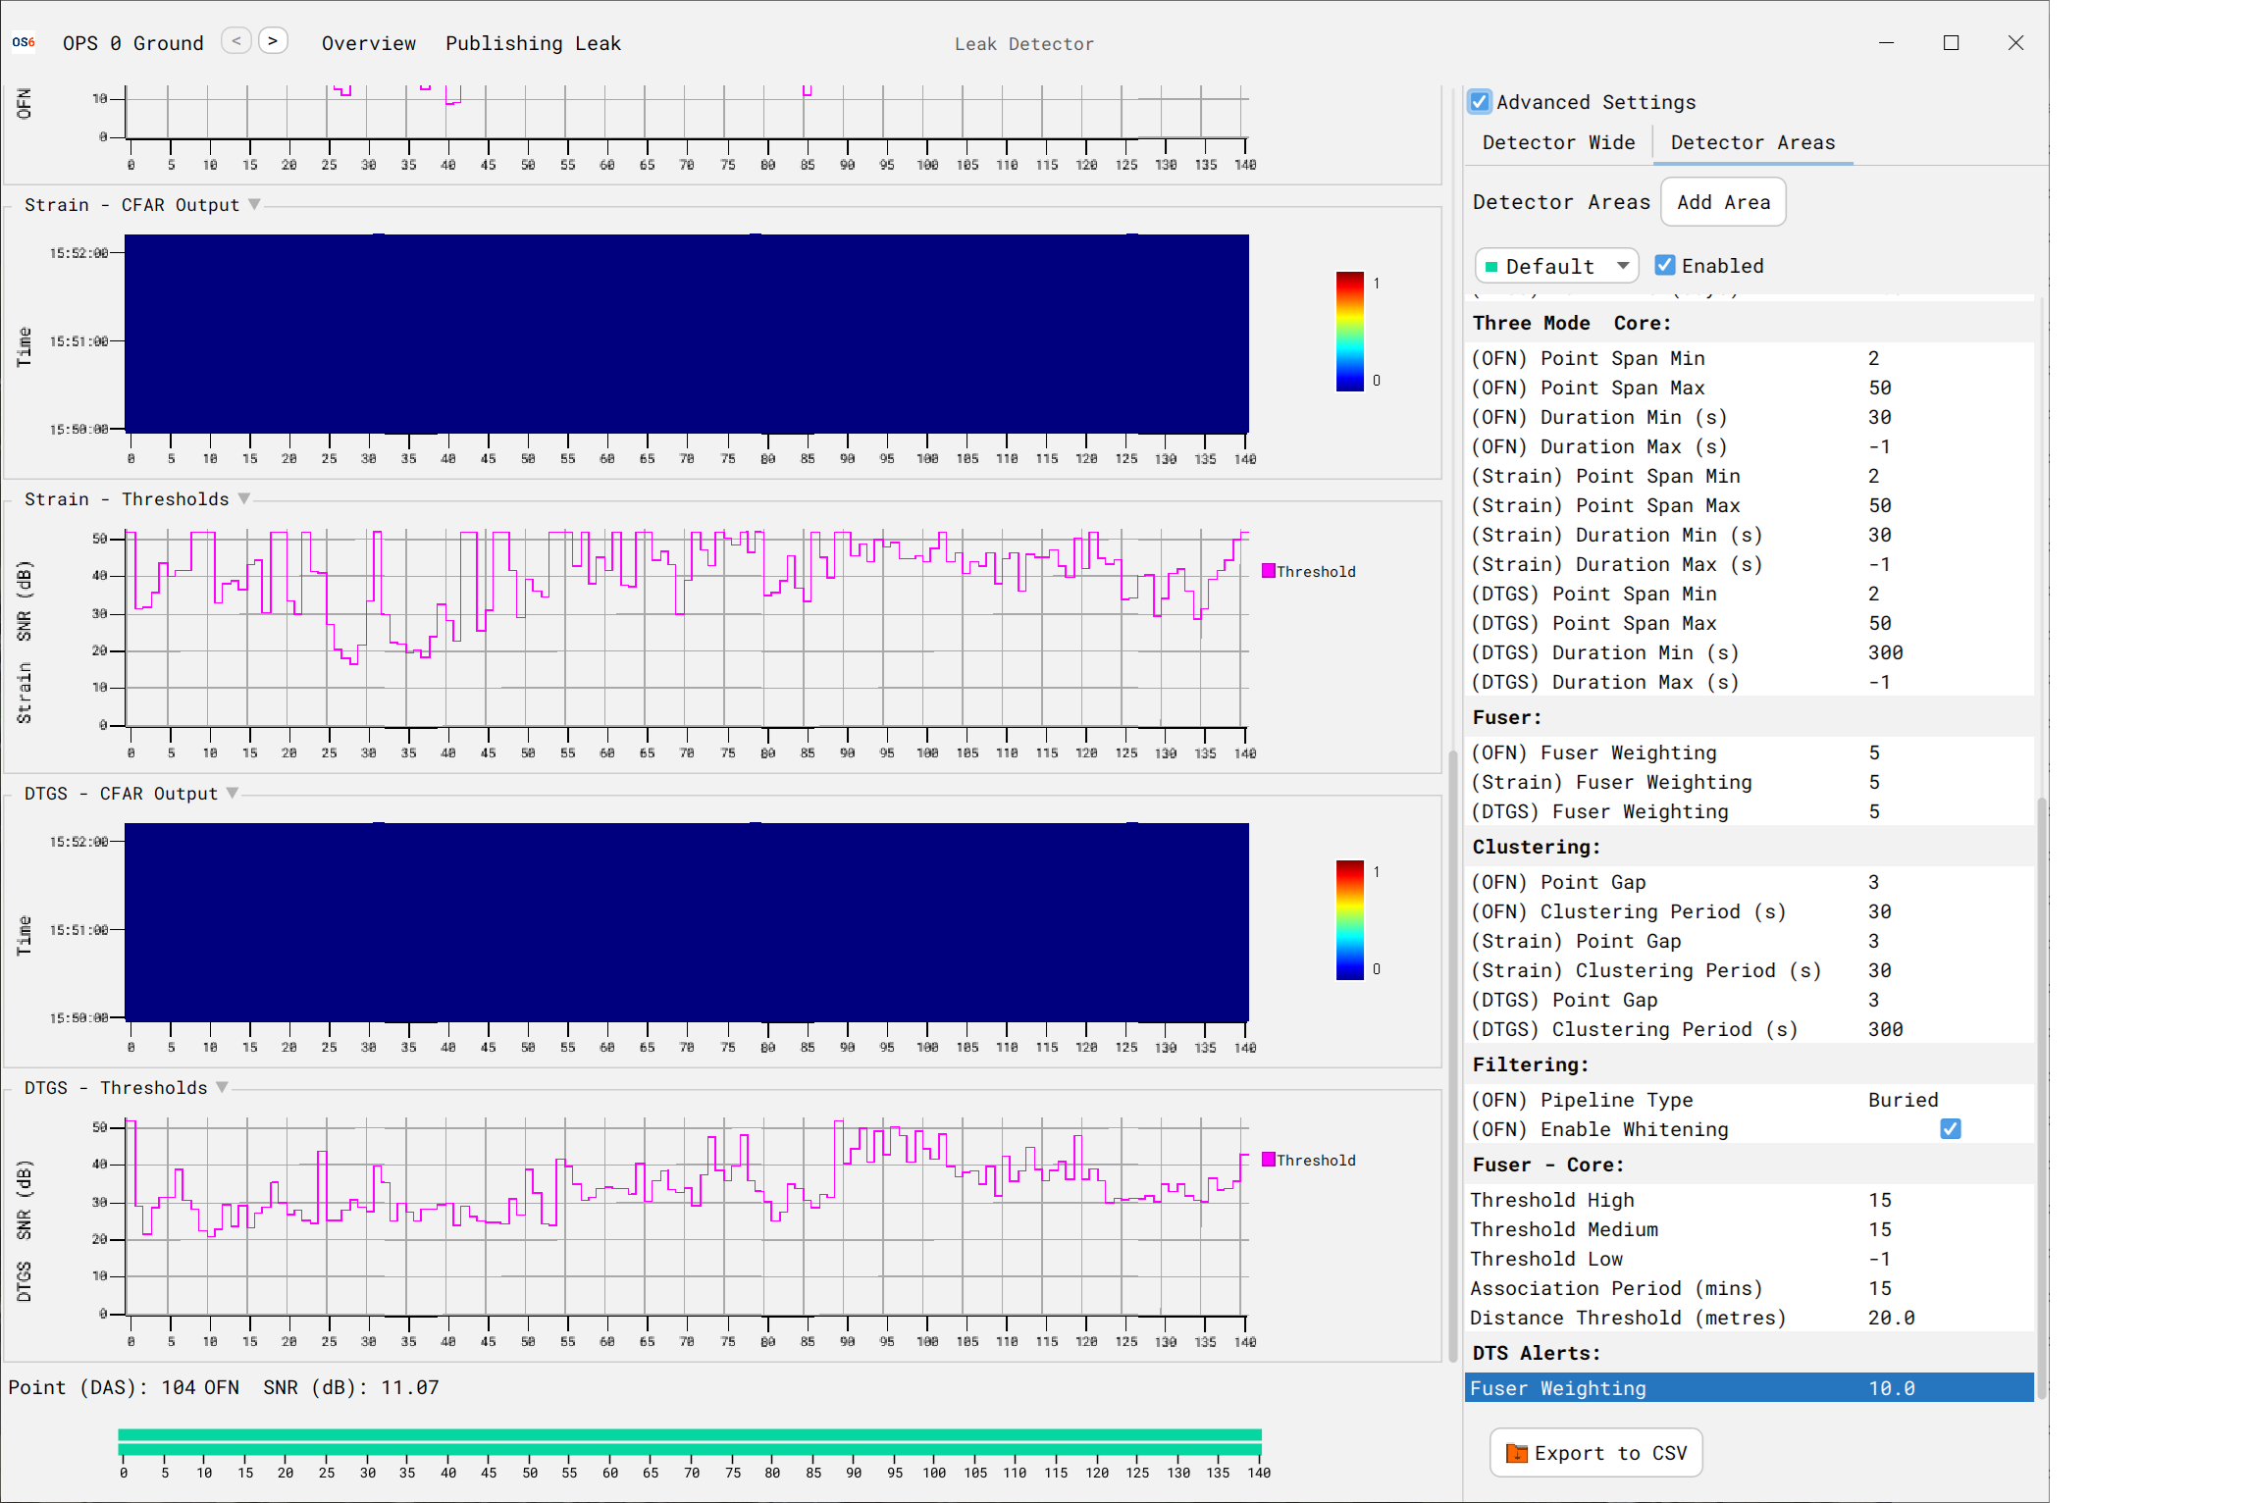Collapse the DTGS - Thresholds panel
The width and height of the screenshot is (2246, 1503).
tap(223, 1088)
